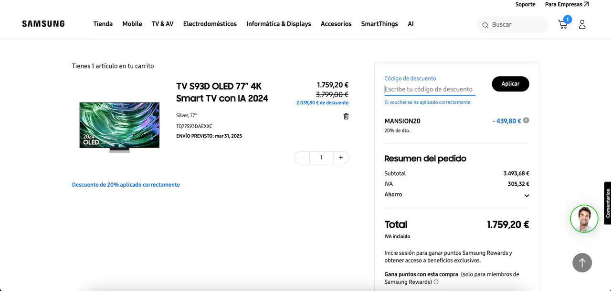The height and width of the screenshot is (291, 611).
Task: Open the AI menu
Action: pyautogui.click(x=411, y=24)
